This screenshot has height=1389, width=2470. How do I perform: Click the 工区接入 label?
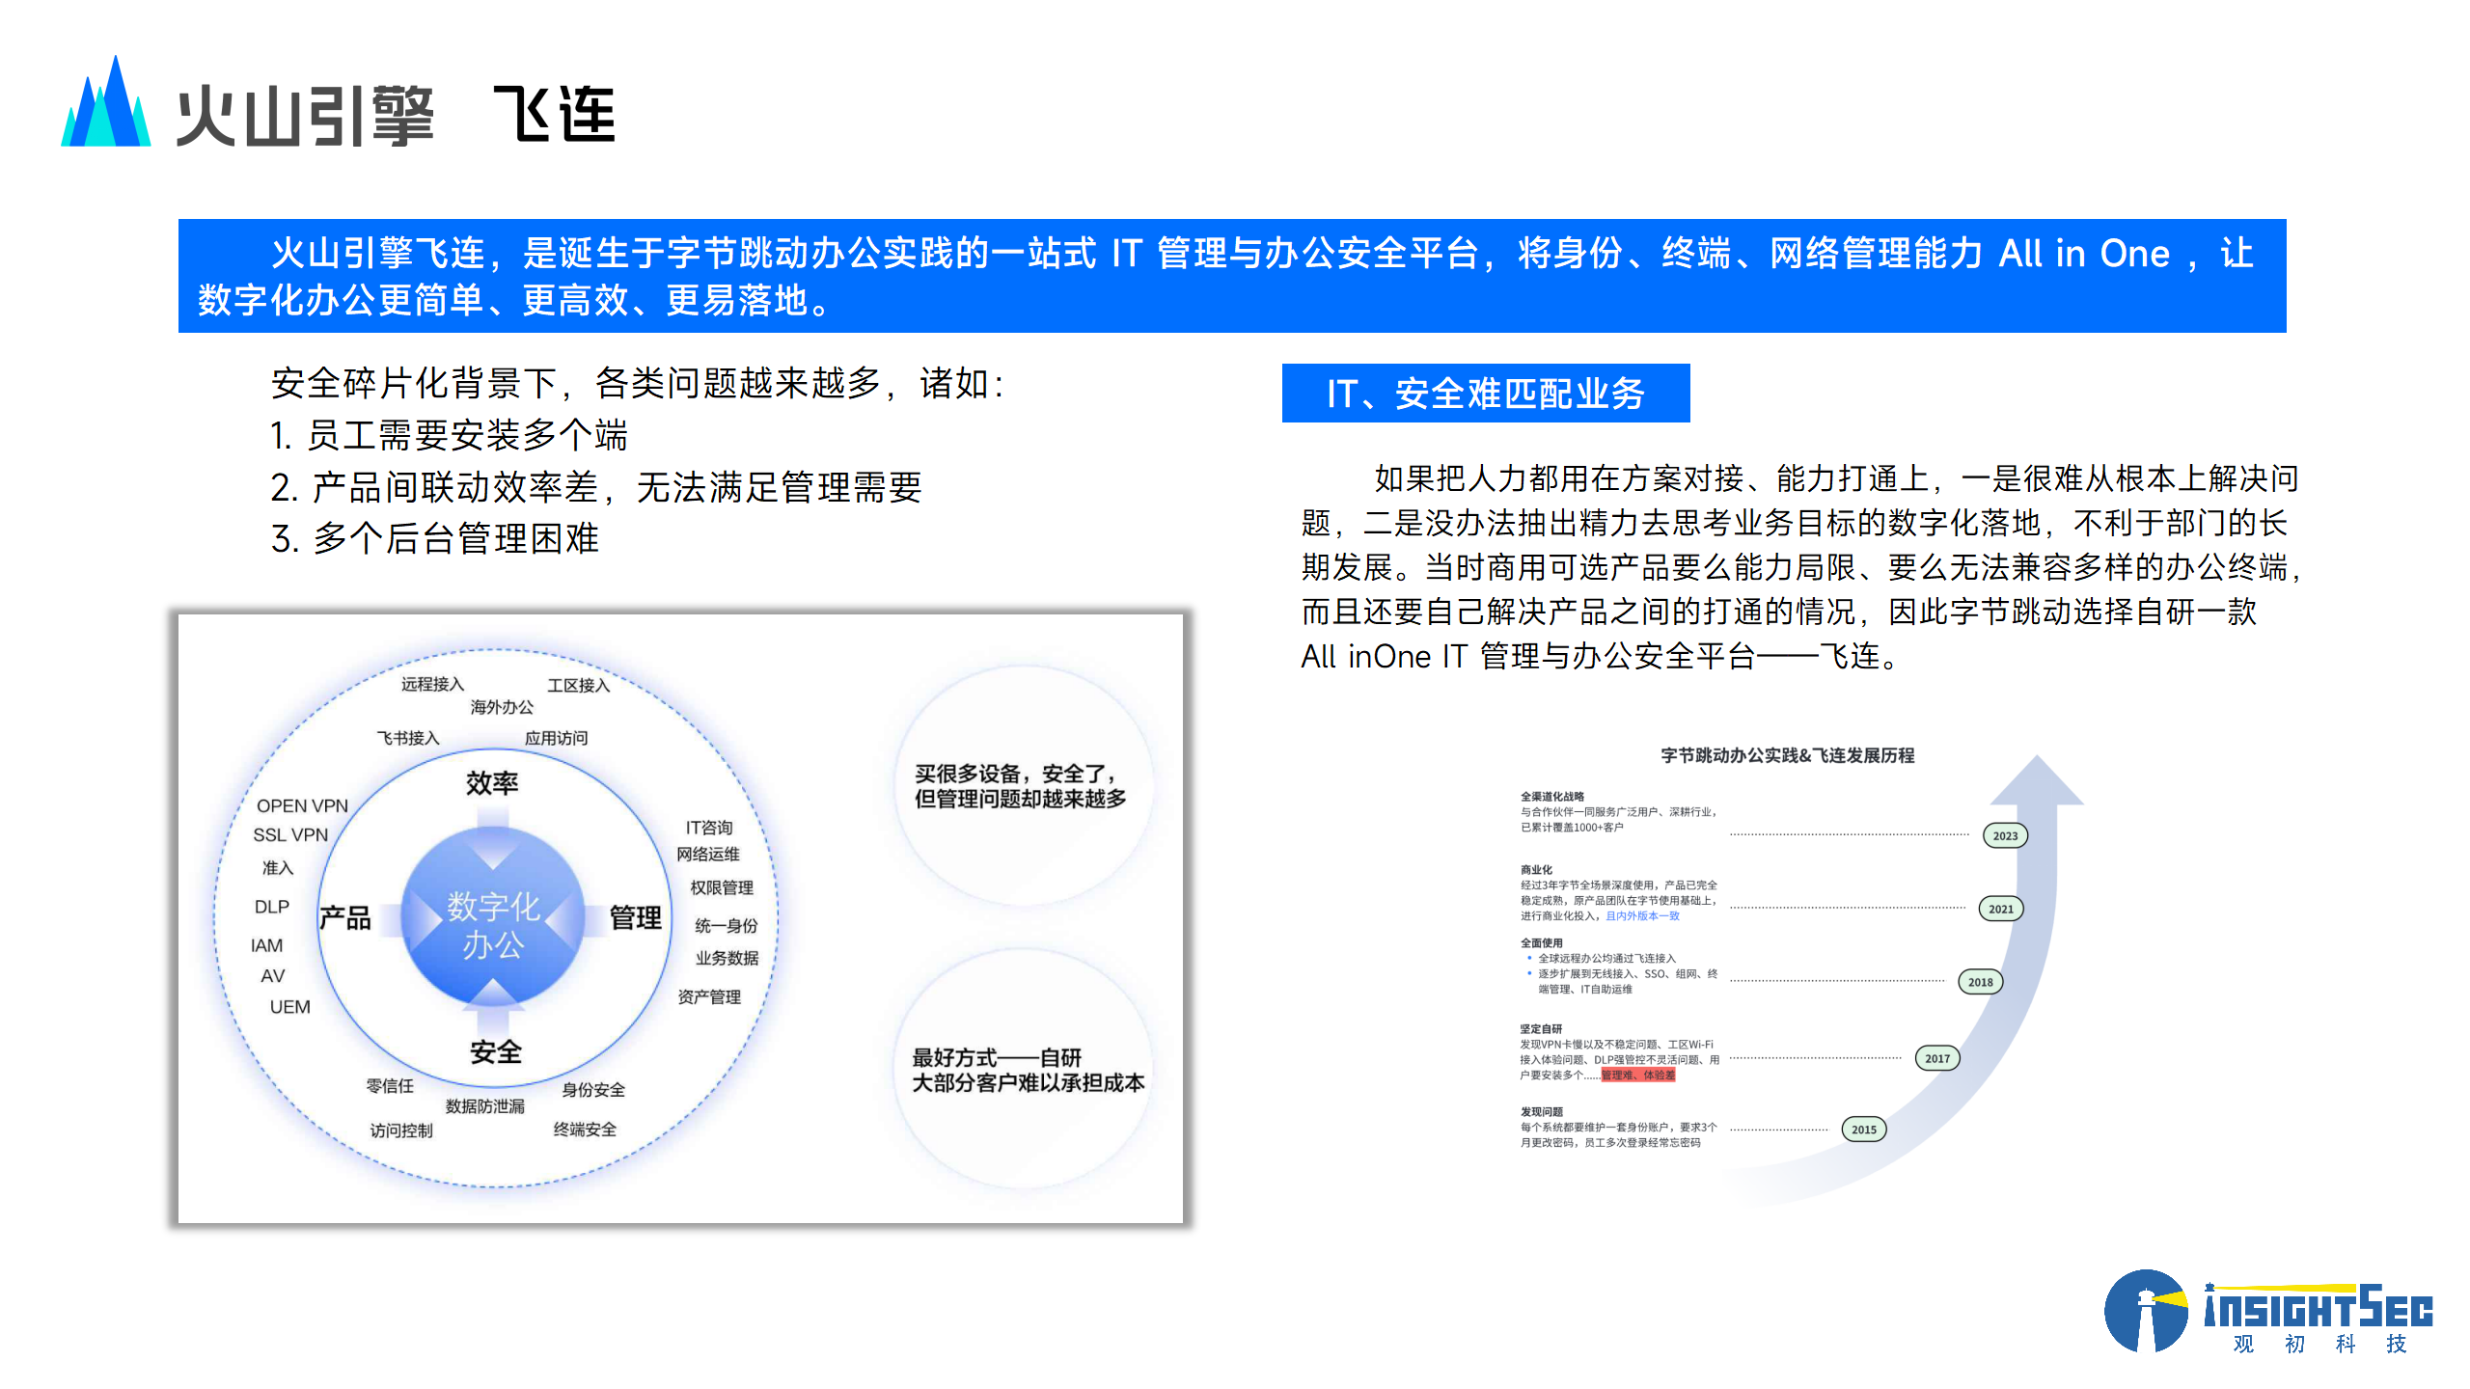click(579, 685)
